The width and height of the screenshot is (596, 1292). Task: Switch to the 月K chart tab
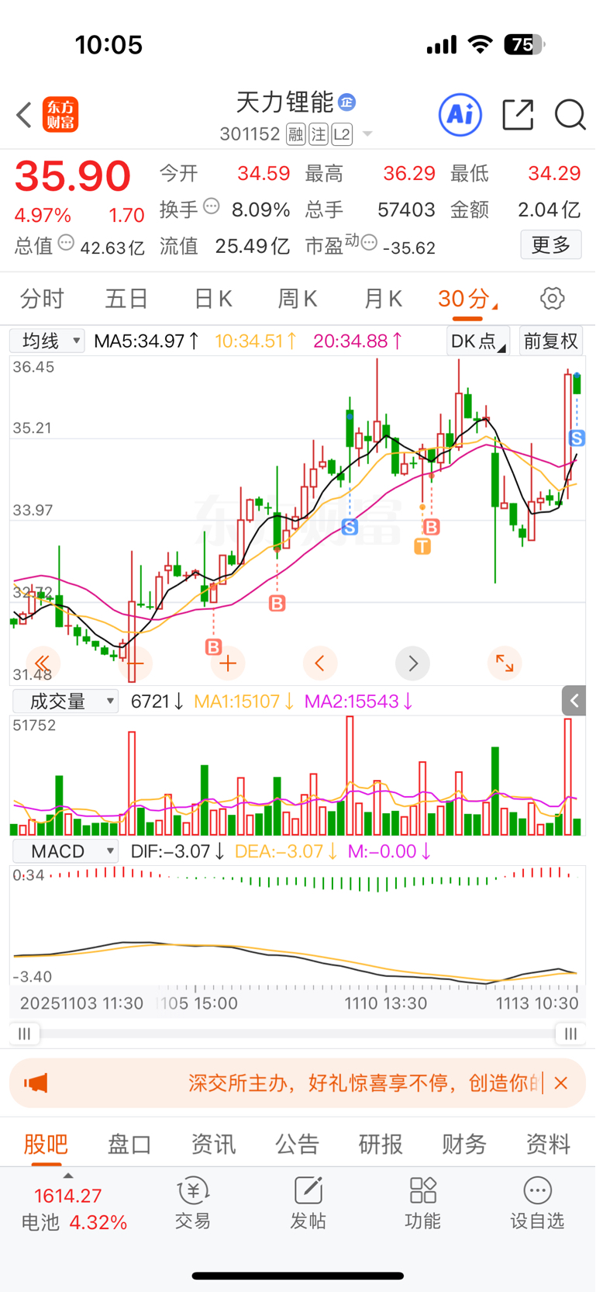[x=382, y=299]
